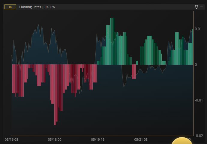Viewport: 207px width, 144px height.
Task: Click the 'Funding Rates' panel title
Action: pyautogui.click(x=30, y=7)
